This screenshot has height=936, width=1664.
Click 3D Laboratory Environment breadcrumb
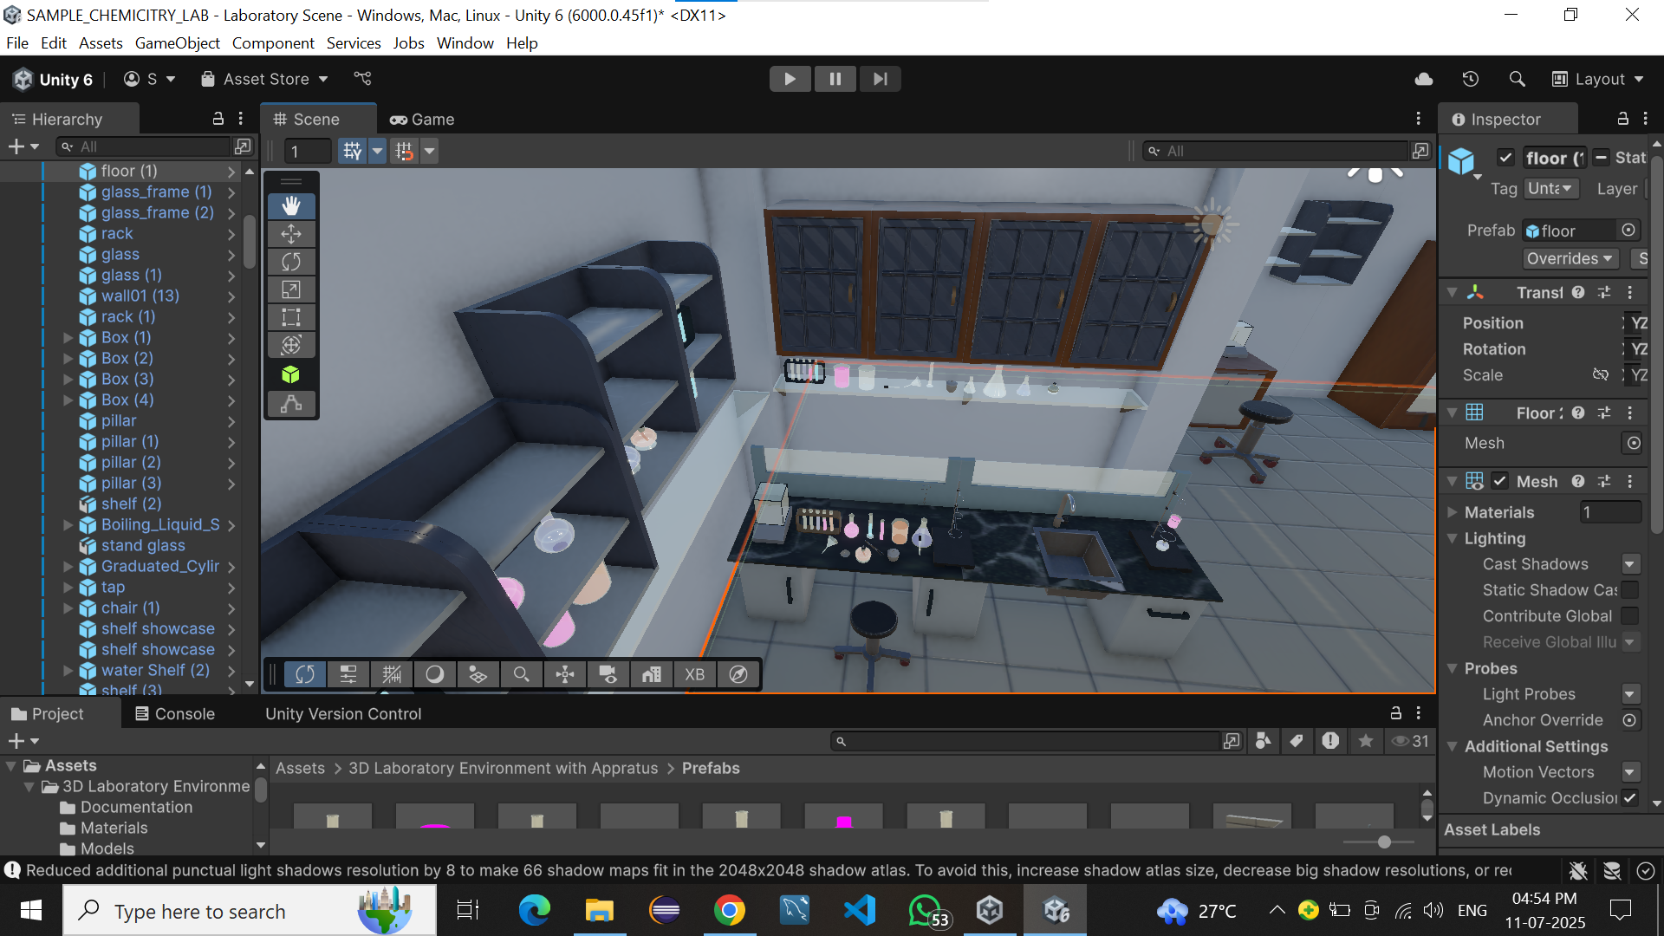click(x=503, y=769)
